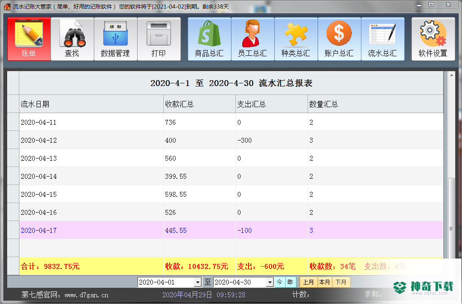The width and height of the screenshot is (462, 304).
Task: Click the -100 expense cell
Action: (272, 230)
